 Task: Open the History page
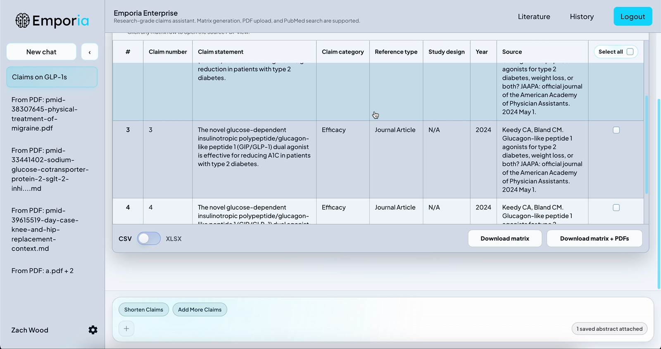coord(582,17)
